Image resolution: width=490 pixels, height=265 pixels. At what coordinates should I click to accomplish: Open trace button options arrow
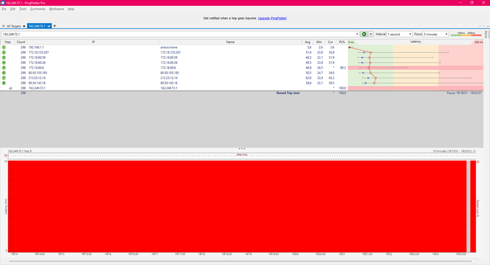coord(371,34)
